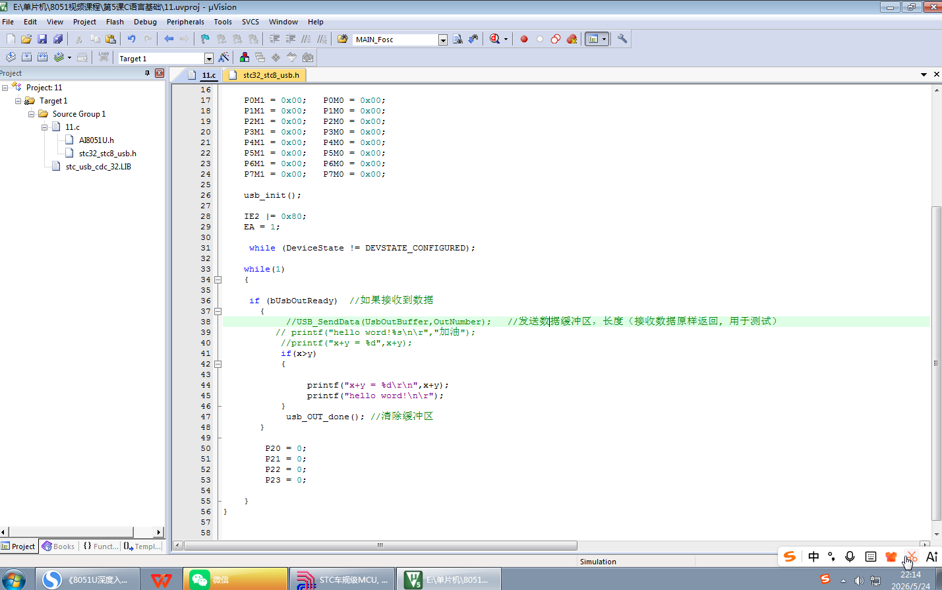Open the File menu

pyautogui.click(x=8, y=22)
